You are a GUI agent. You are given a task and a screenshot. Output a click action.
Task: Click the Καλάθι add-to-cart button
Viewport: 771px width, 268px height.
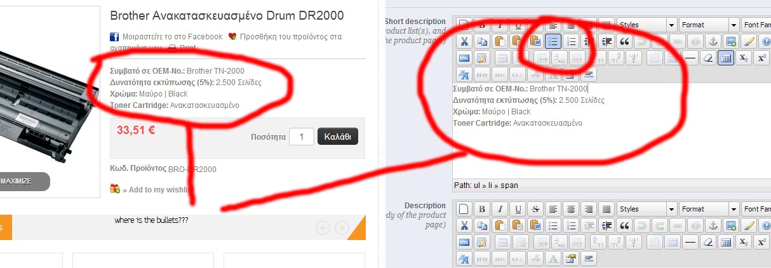point(337,137)
